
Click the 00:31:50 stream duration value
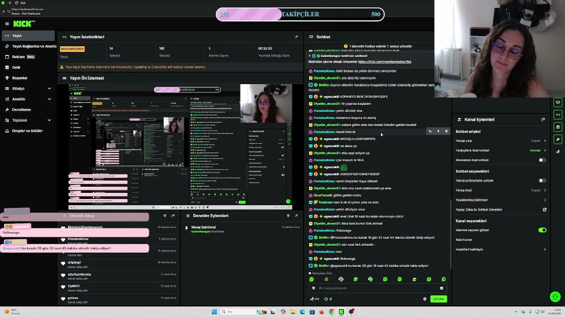[265, 48]
